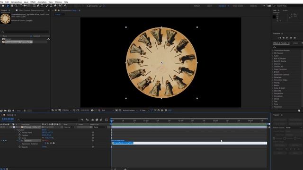Select the Rectangle shape tool
The image size is (303, 170).
click(34, 6)
